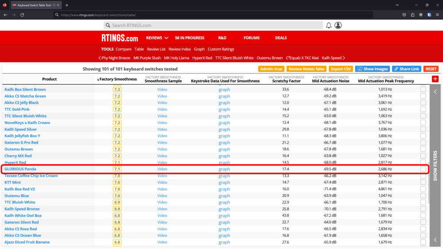The width and height of the screenshot is (443, 249).
Task: Switch to the Compare tool tab
Action: point(123,49)
